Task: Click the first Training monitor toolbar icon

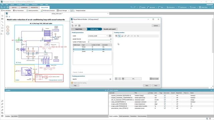Action: click(116, 36)
